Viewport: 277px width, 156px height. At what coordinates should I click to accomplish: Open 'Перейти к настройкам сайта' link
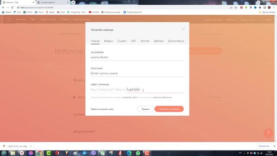[x=102, y=109]
